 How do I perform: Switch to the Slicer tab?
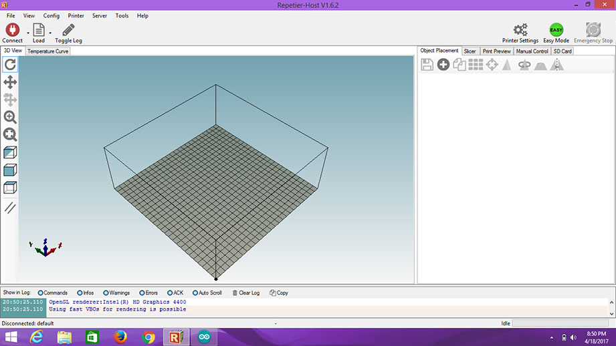point(470,51)
